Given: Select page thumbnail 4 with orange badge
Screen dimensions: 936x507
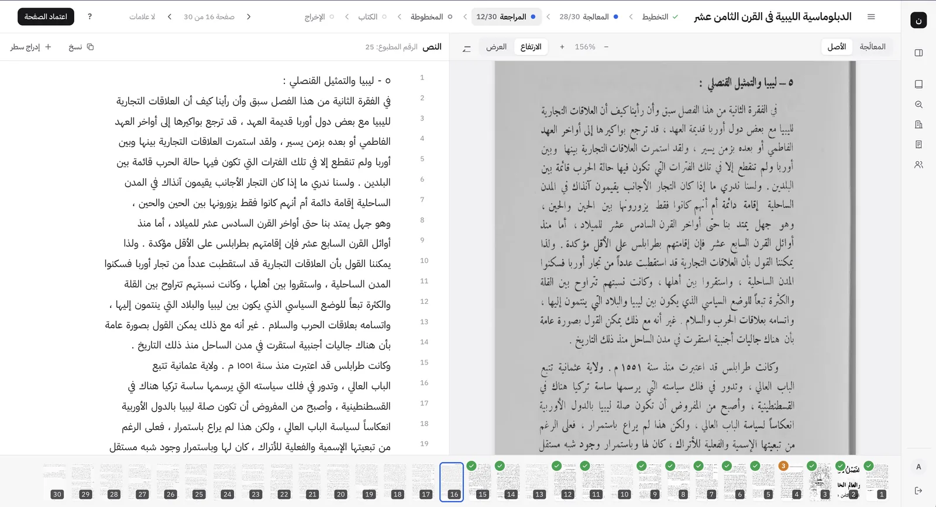Looking at the screenshot, I should tap(792, 482).
